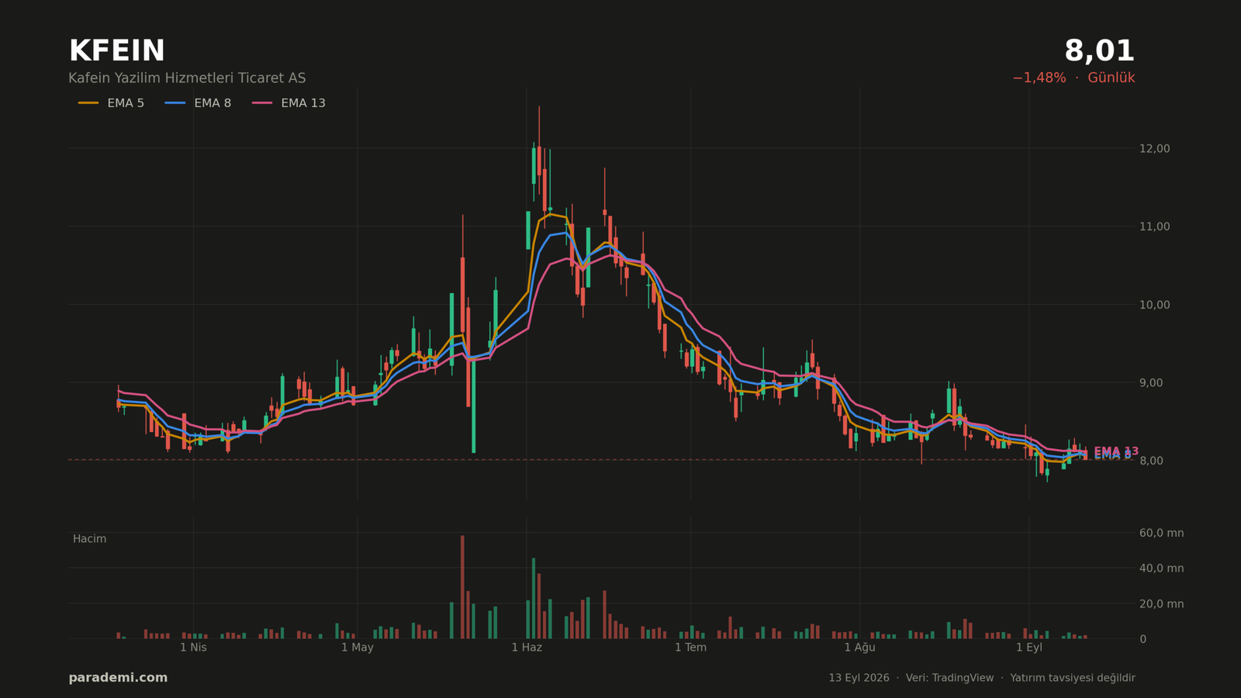Click the 12,00 price axis label
The image size is (1241, 698).
point(1154,149)
